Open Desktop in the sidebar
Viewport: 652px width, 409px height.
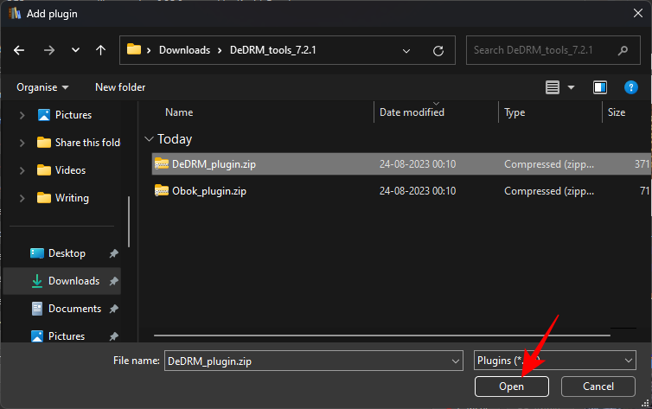(67, 253)
